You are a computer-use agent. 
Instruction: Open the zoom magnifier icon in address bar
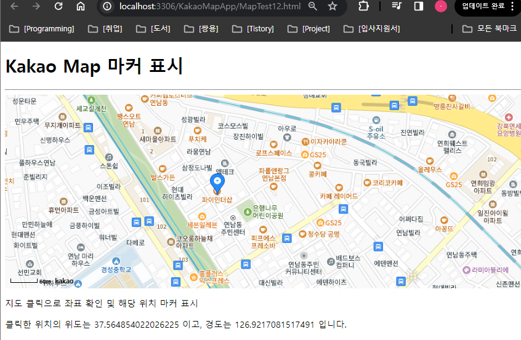(312, 6)
